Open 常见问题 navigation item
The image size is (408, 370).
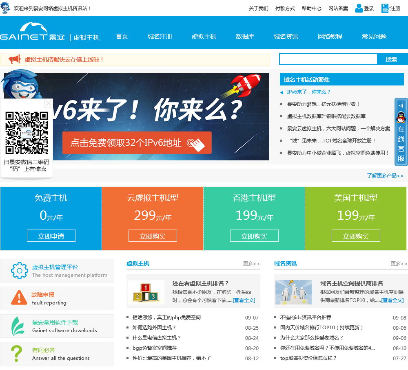coord(374,36)
